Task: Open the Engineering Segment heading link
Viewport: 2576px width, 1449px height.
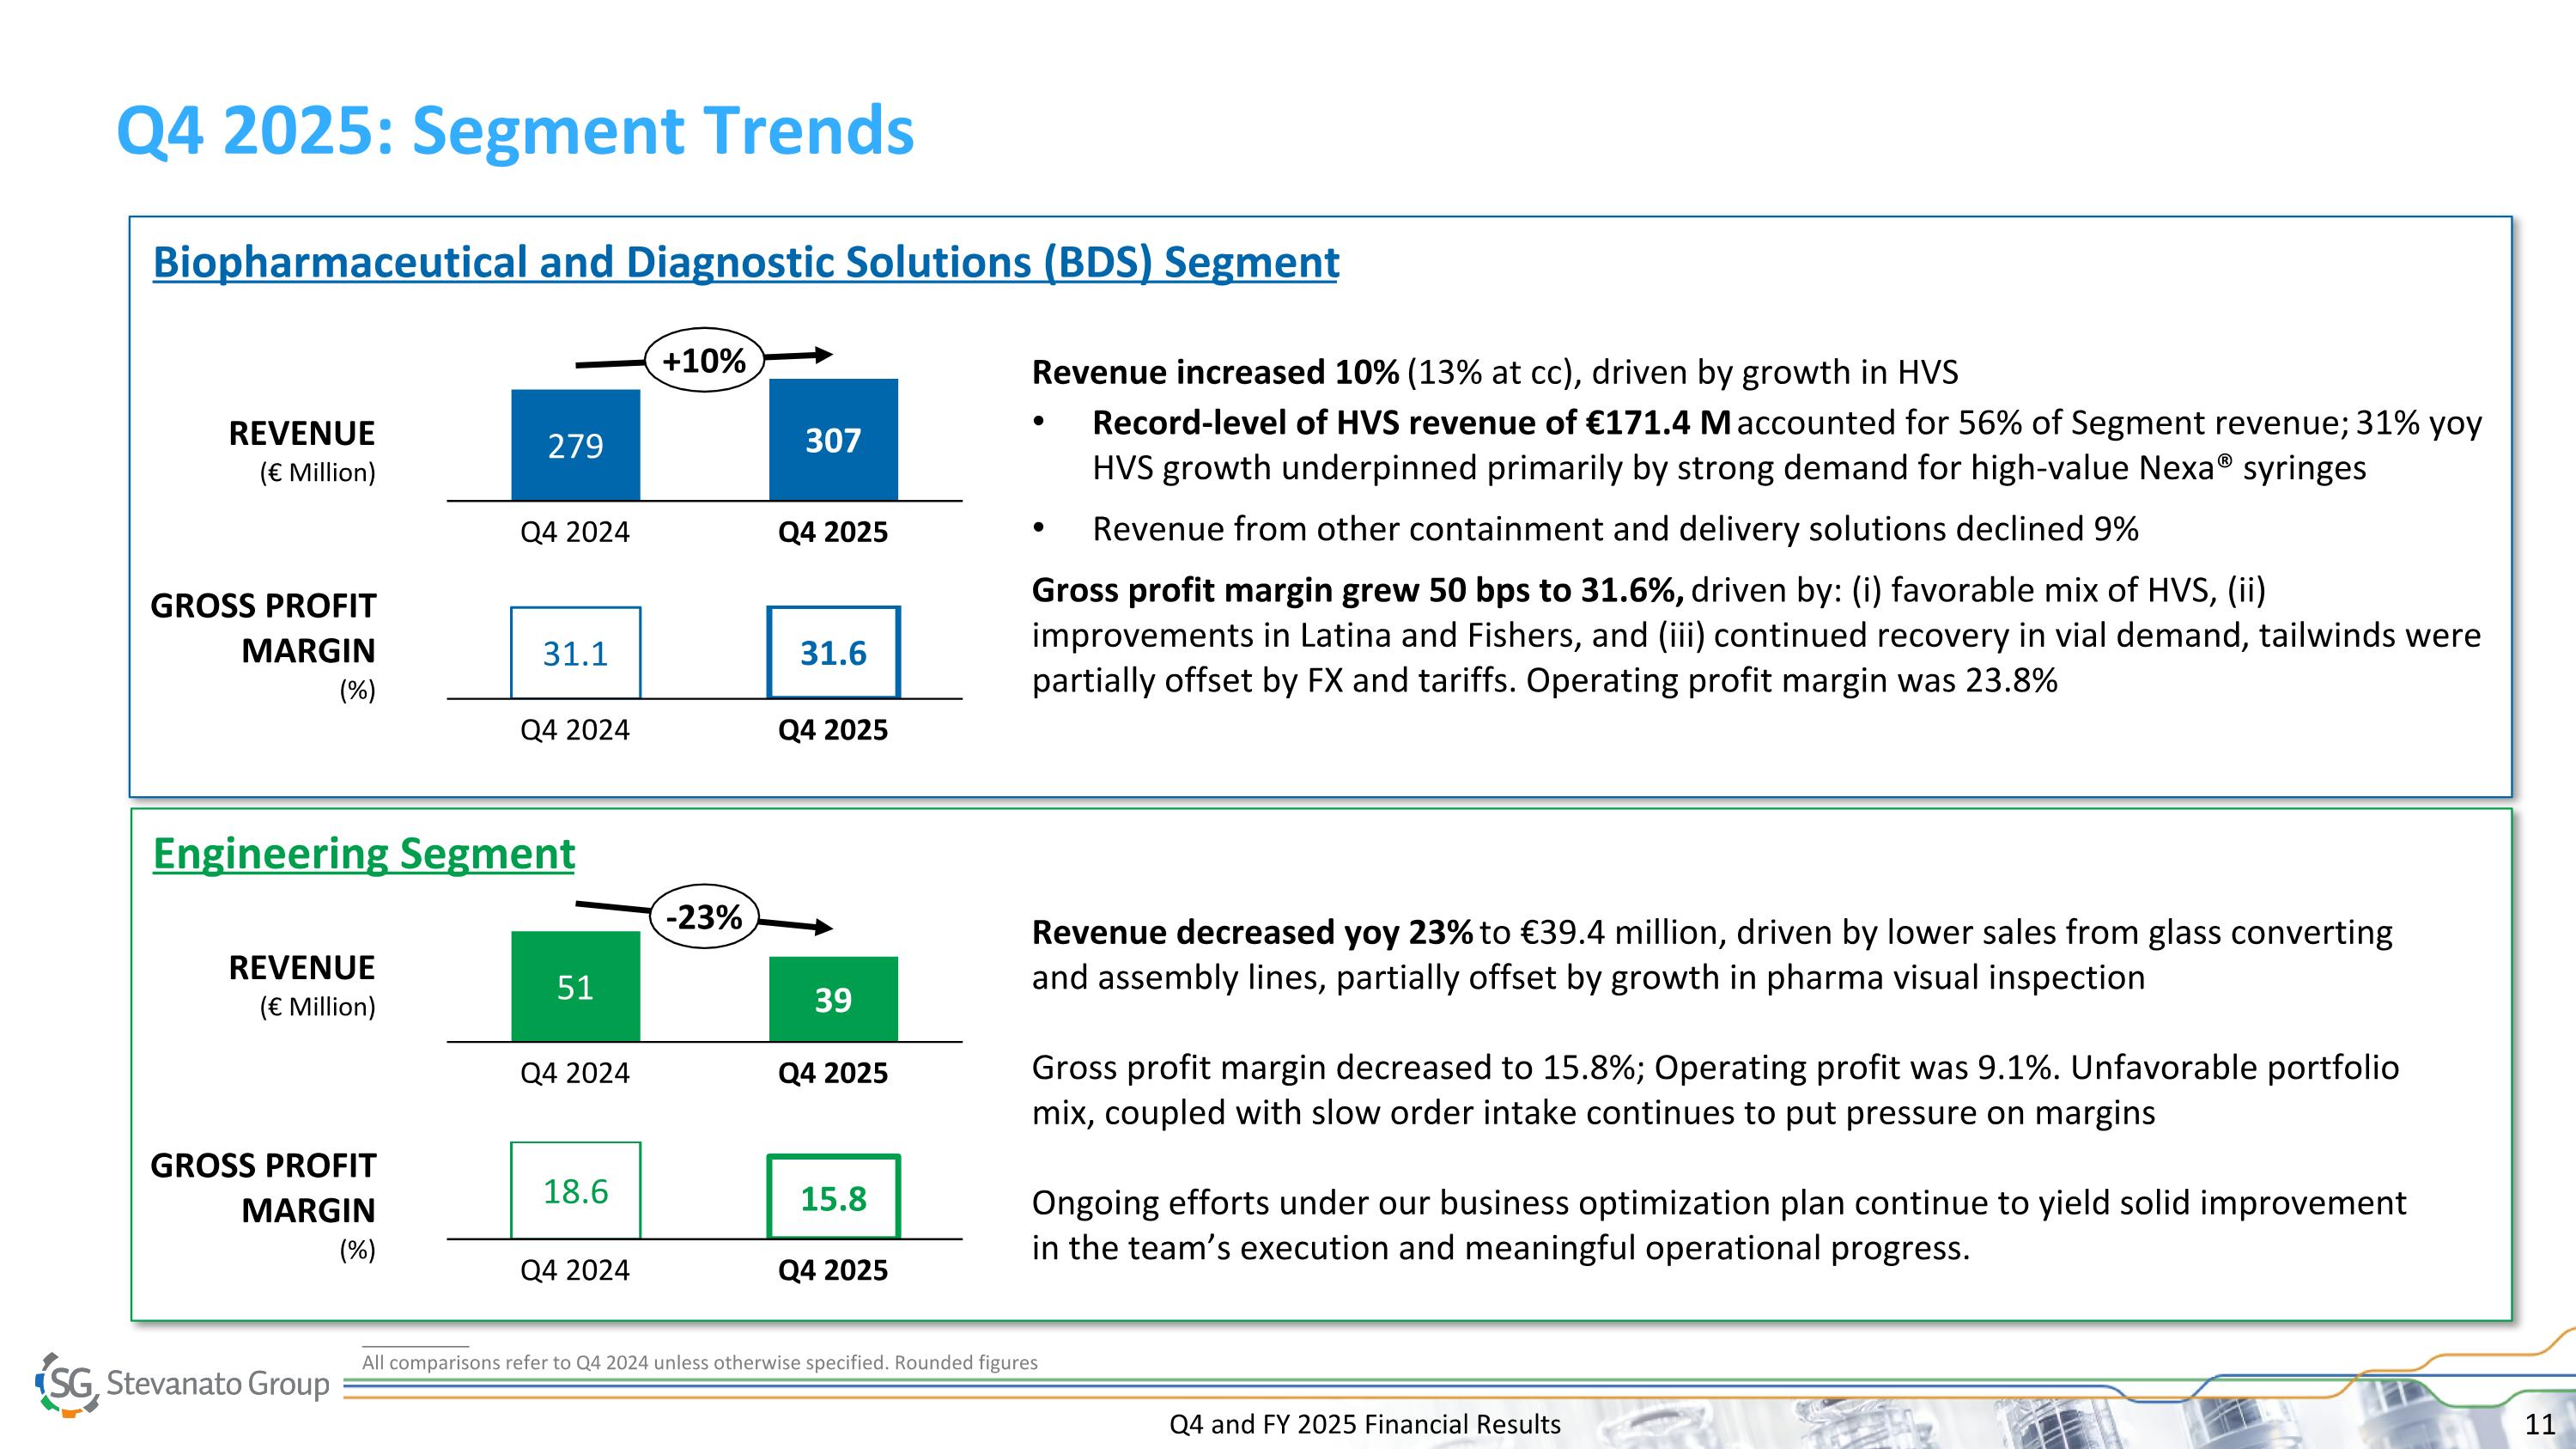Action: 364,853
